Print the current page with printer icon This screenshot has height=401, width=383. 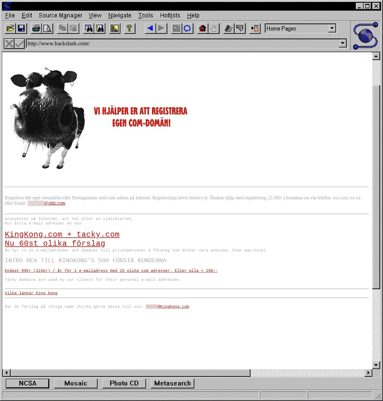tap(36, 28)
